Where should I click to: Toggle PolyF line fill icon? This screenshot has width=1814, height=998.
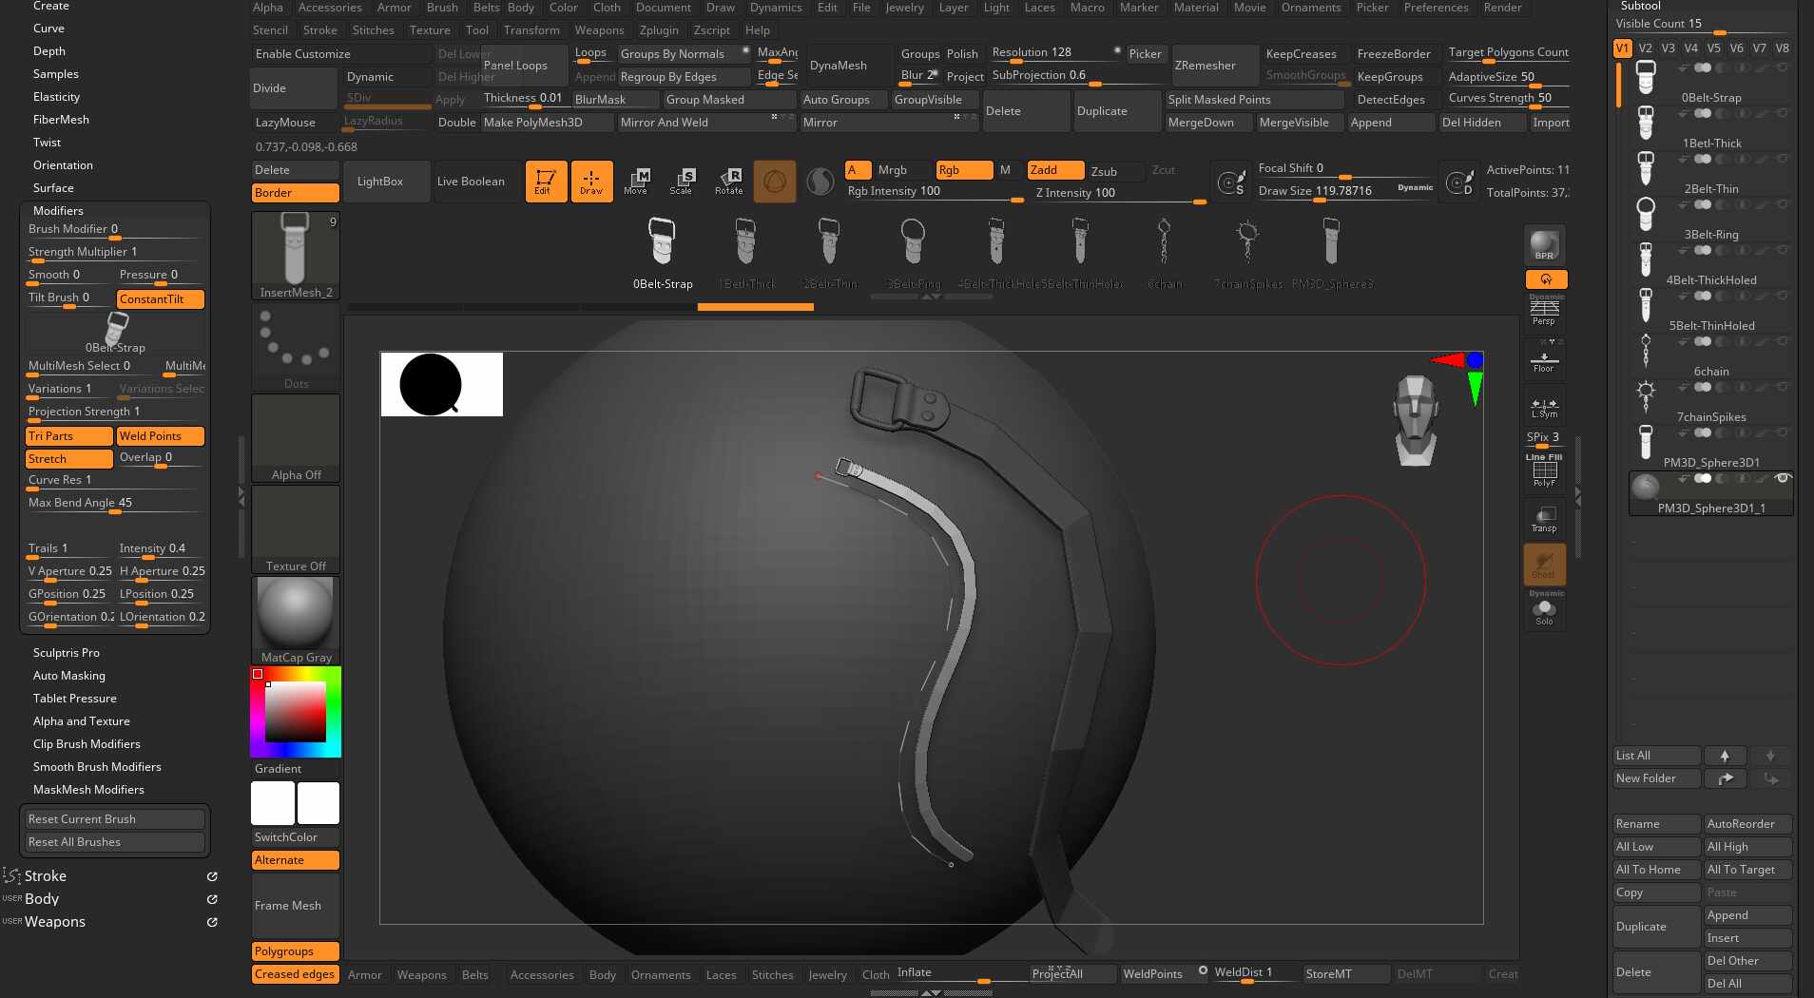coord(1544,470)
